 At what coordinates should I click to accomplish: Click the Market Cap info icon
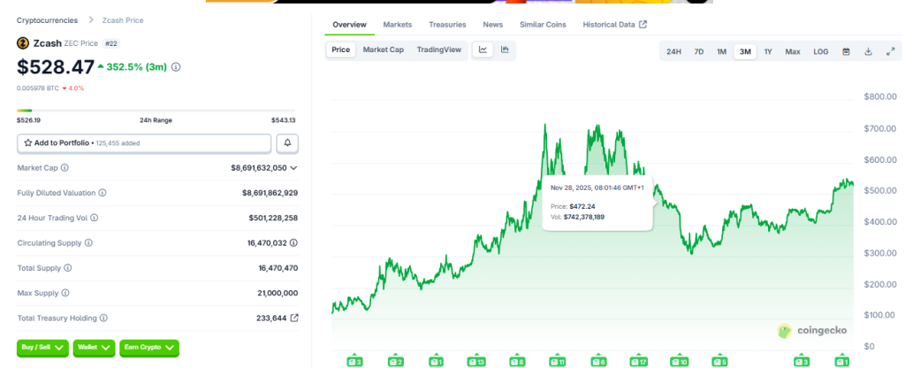pos(65,167)
